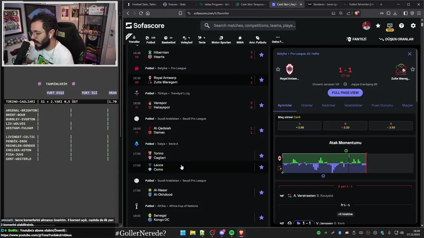Open a new browser tab
This screenshot has width=424, height=238.
tap(381, 4)
